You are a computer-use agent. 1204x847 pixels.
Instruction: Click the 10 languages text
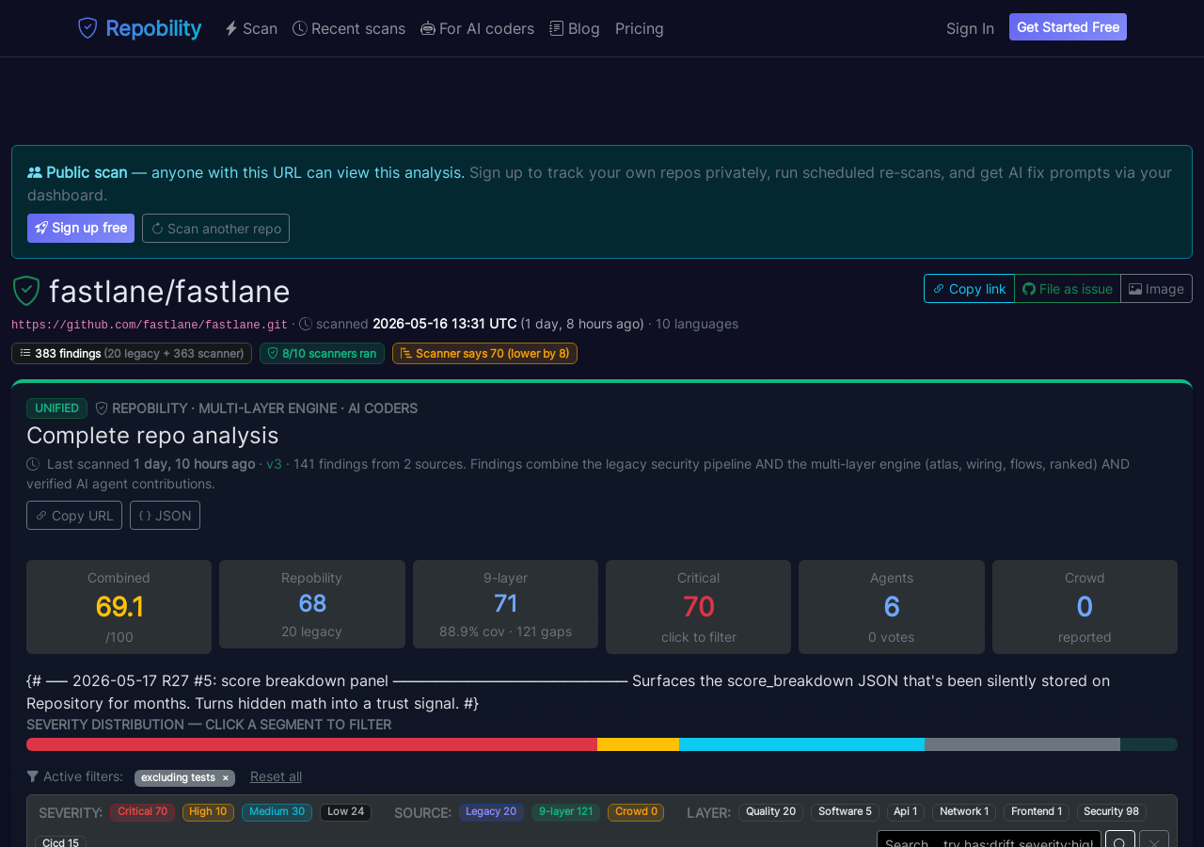coord(697,324)
